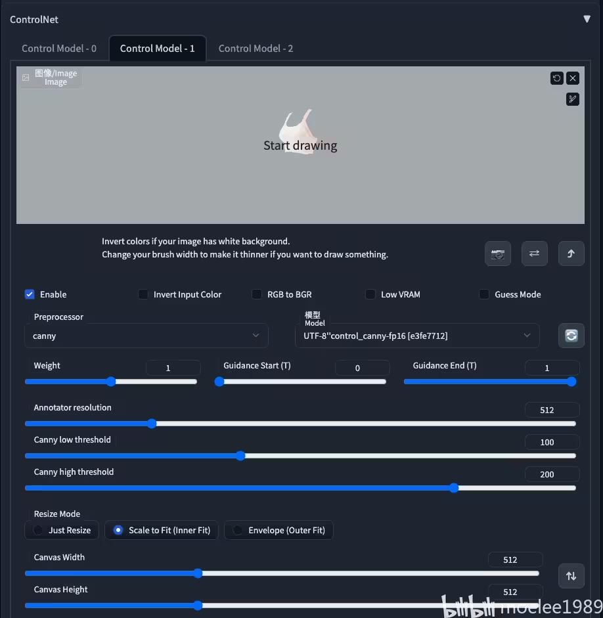Click the mirror webcam swap arrows icon
This screenshot has height=618, width=603.
[x=535, y=254]
